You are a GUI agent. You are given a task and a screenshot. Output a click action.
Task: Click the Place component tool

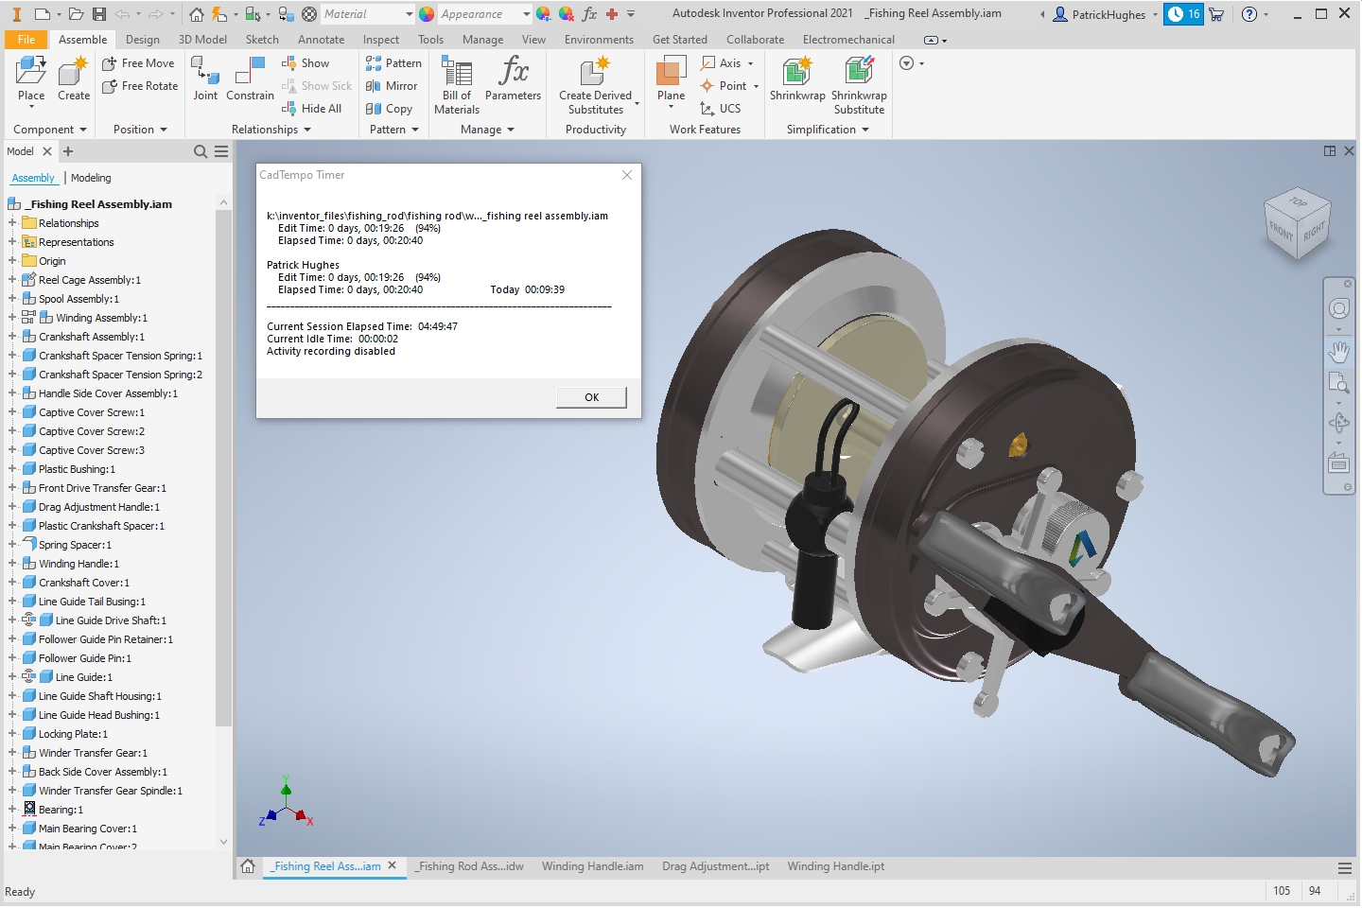(31, 79)
